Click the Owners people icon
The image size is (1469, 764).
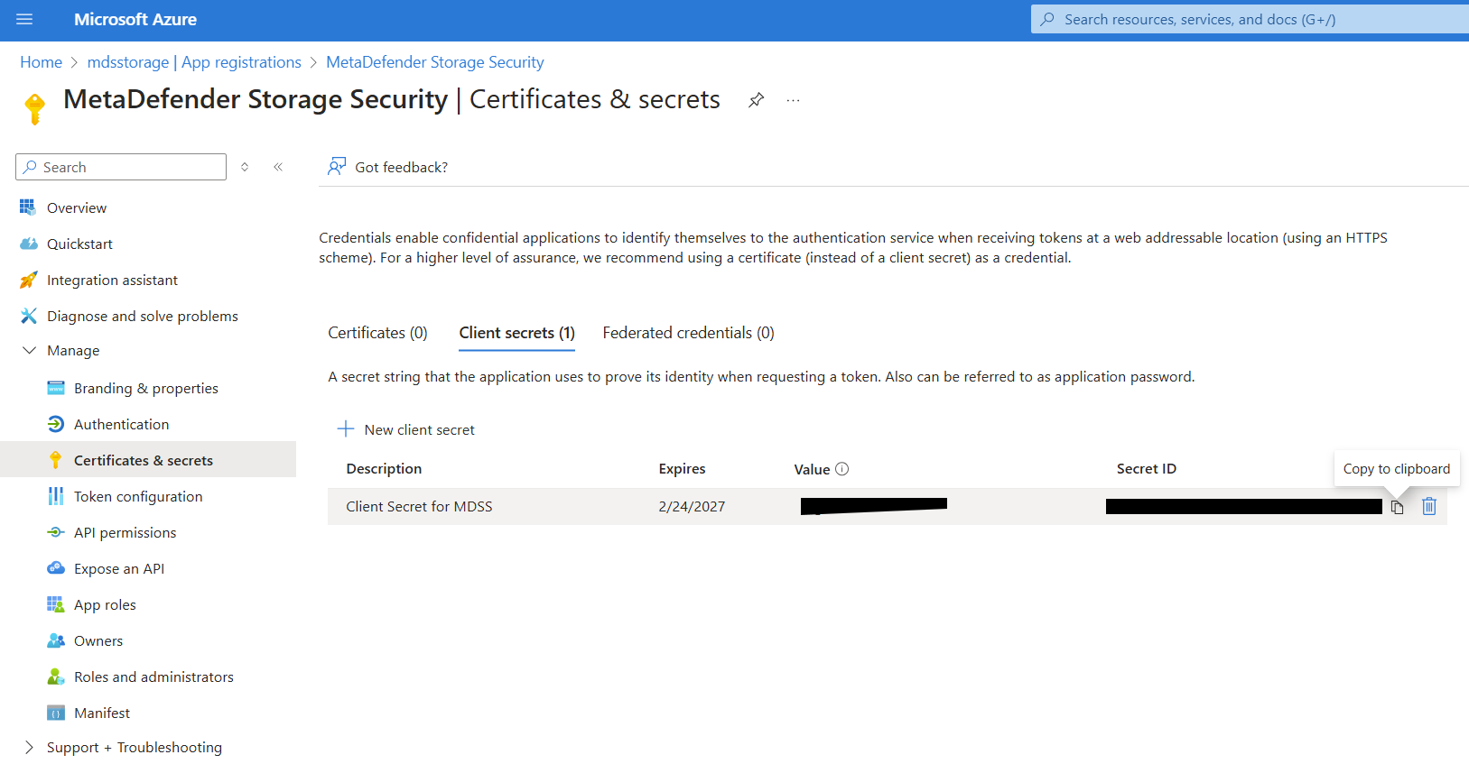[x=56, y=640]
